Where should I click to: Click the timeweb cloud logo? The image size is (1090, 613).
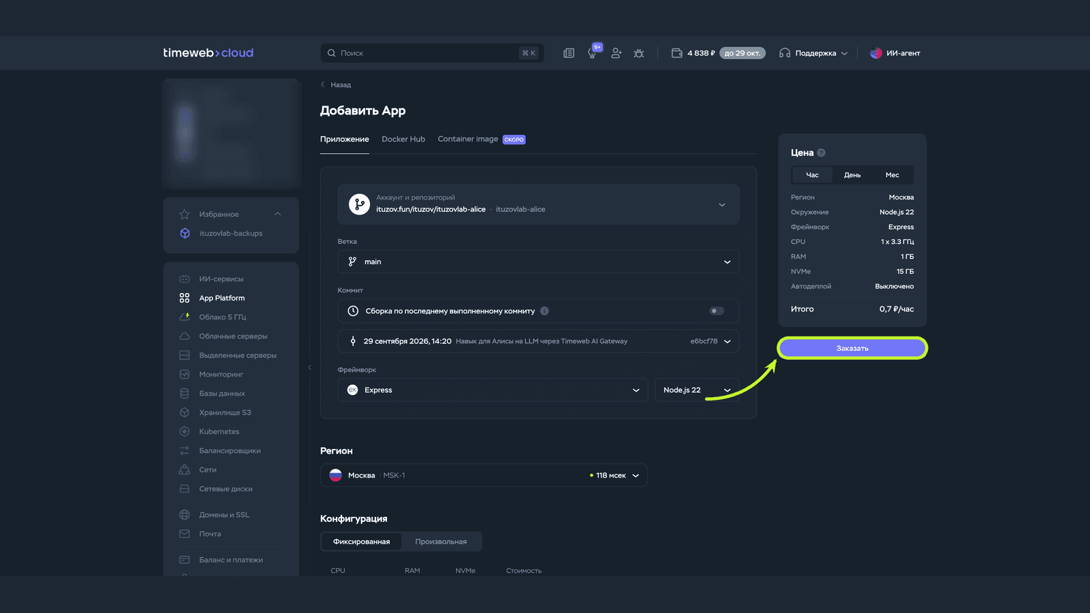(208, 53)
